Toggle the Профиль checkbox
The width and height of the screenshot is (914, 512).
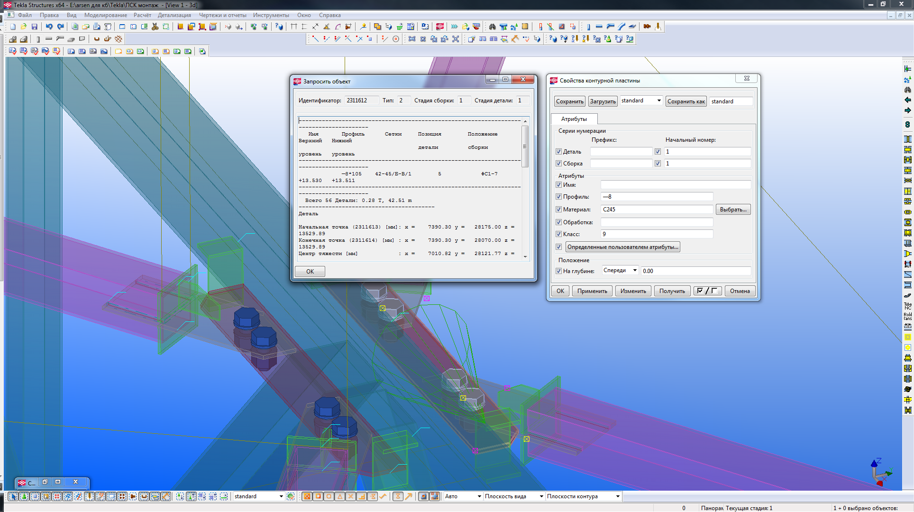pyautogui.click(x=559, y=196)
